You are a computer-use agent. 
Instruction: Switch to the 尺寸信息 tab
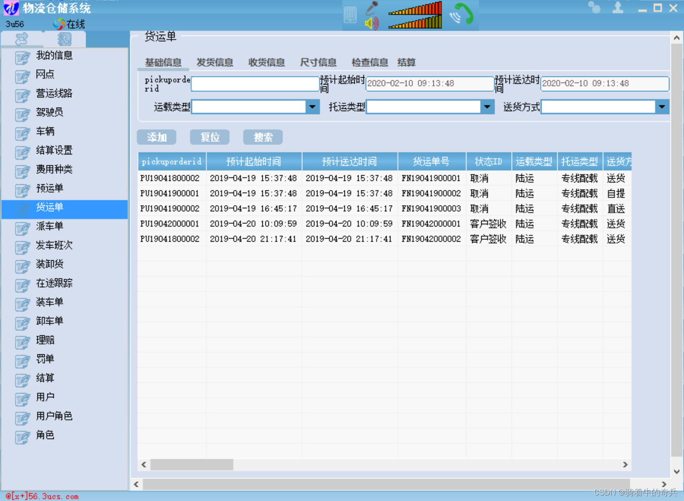tap(318, 62)
